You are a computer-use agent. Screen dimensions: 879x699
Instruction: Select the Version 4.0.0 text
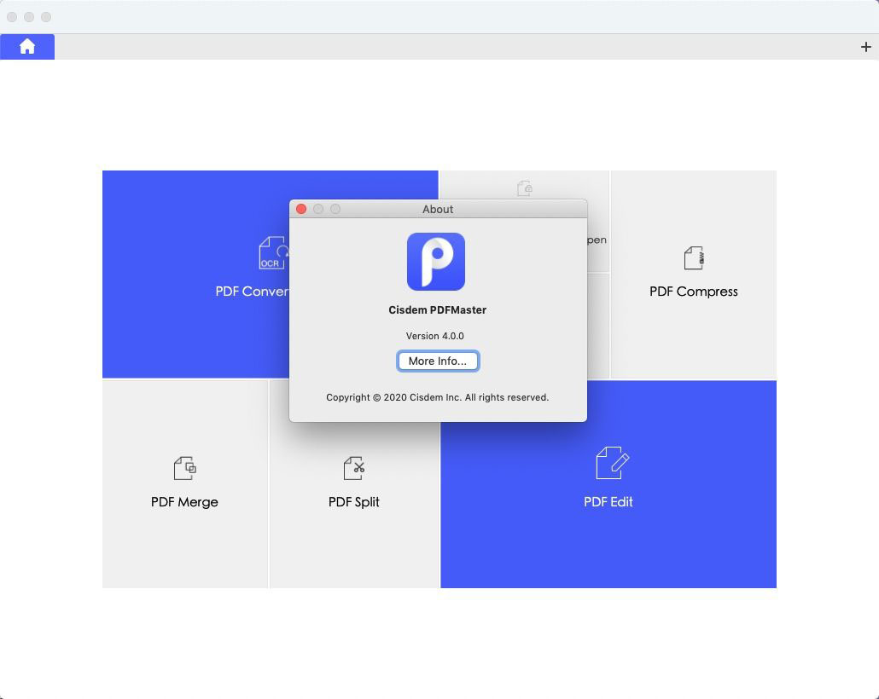(435, 336)
